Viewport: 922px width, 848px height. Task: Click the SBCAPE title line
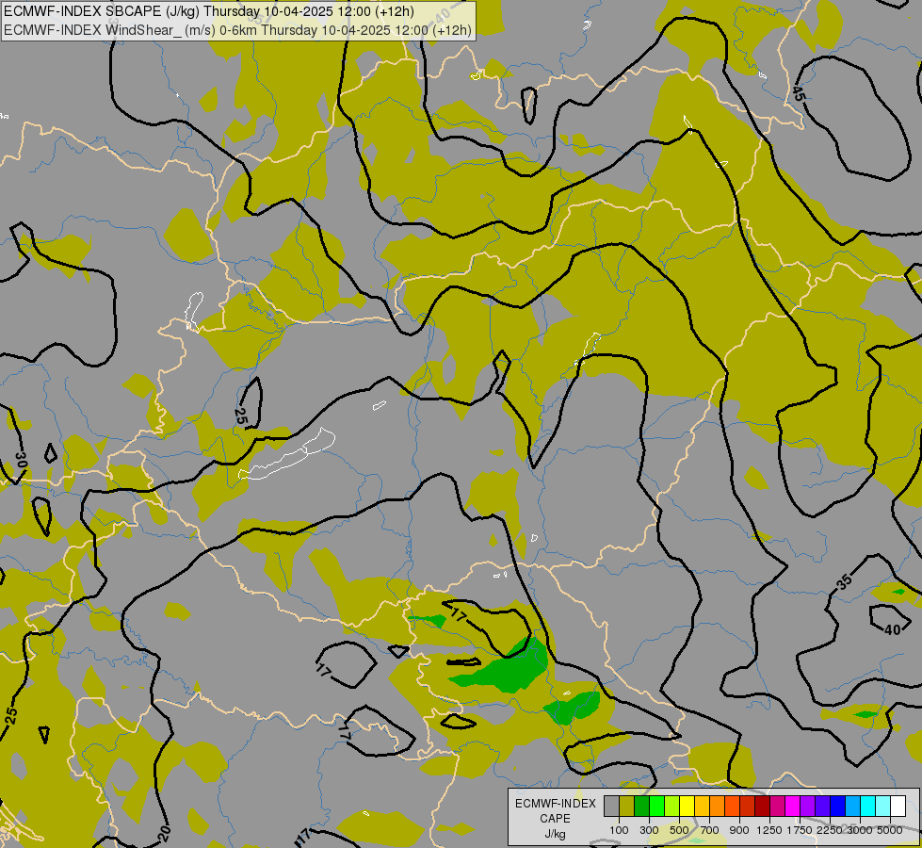click(209, 11)
